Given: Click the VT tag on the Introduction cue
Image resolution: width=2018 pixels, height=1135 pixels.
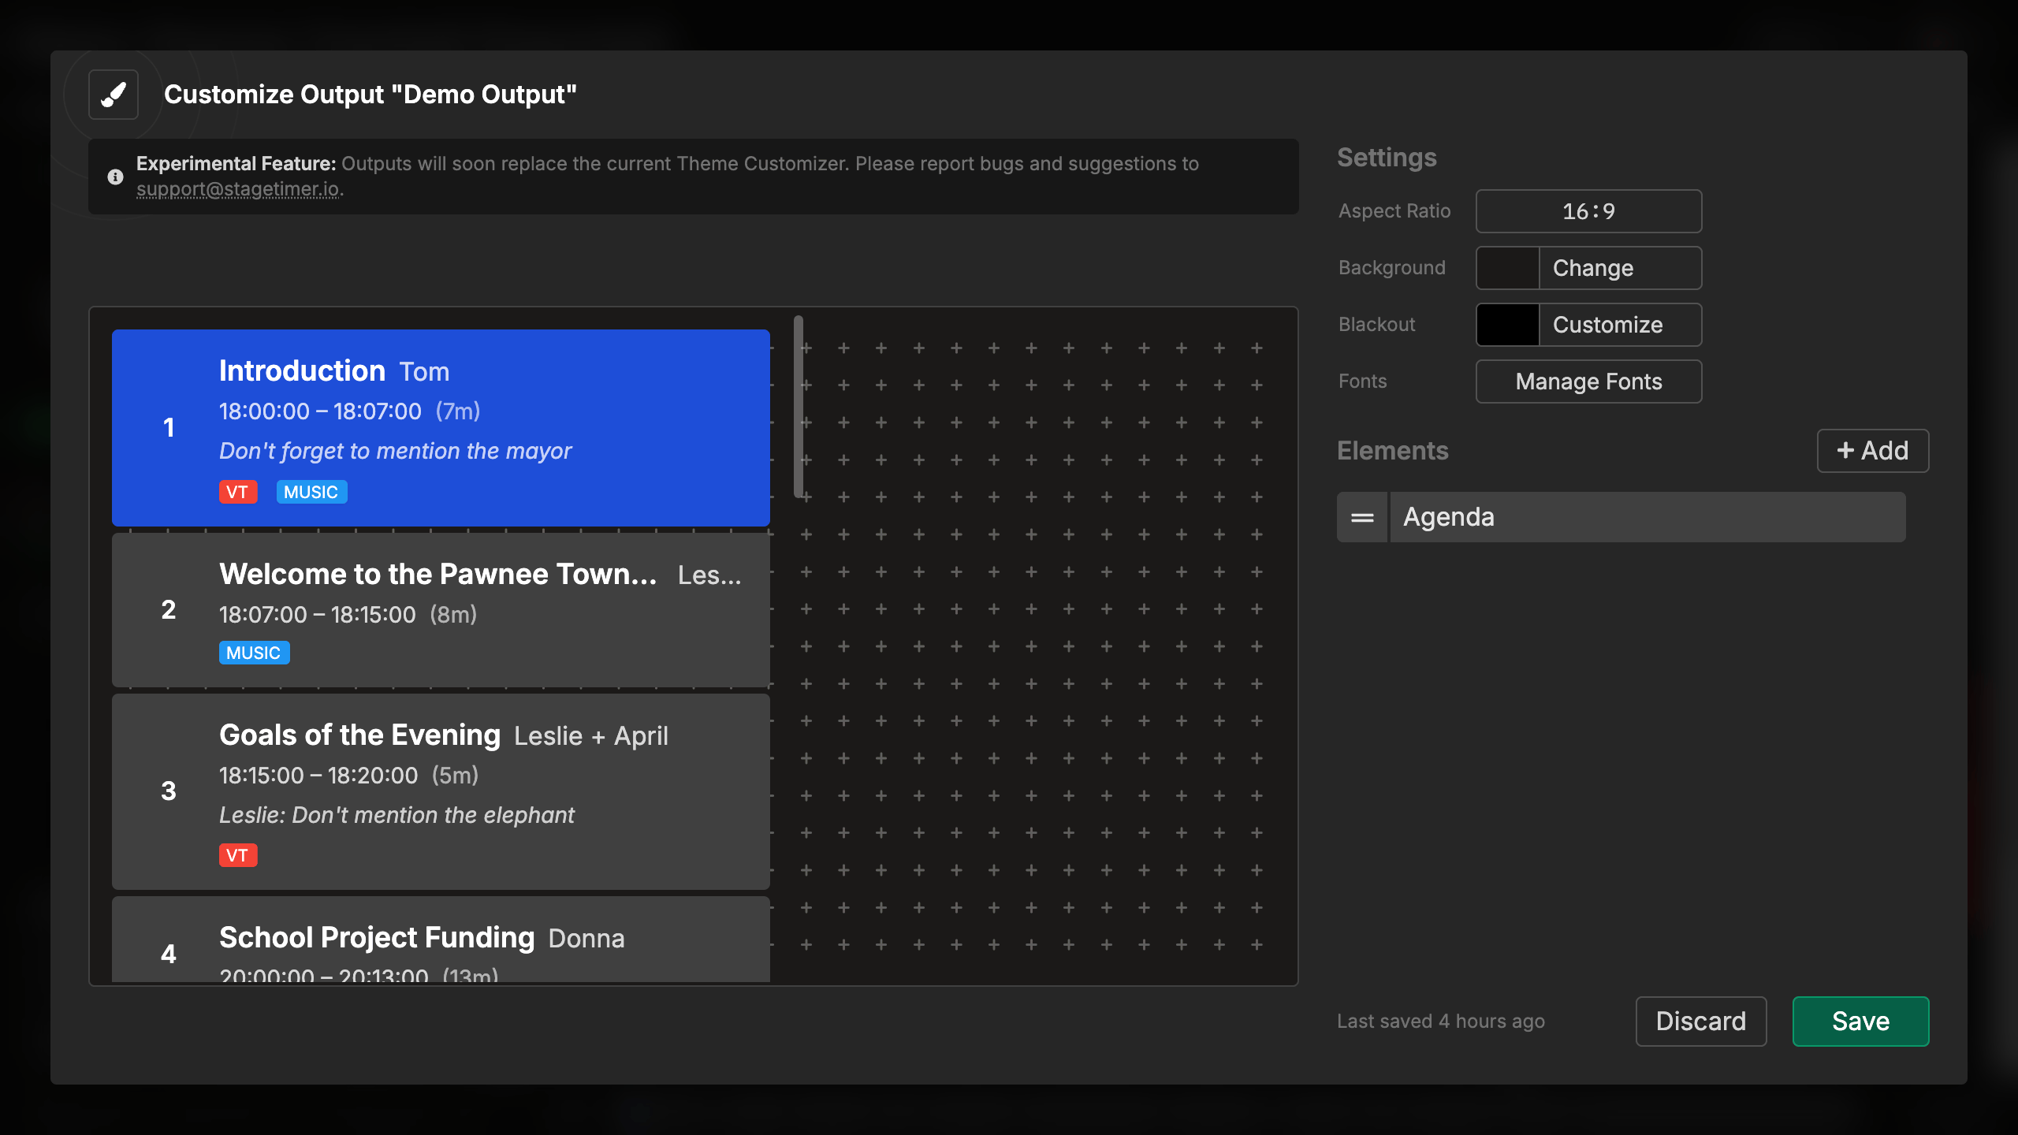Looking at the screenshot, I should [238, 492].
